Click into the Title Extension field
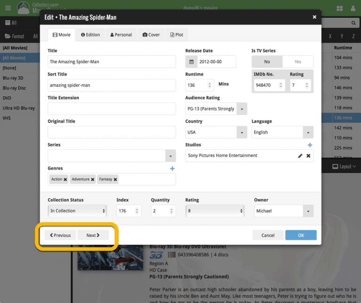361x303 pixels. pyautogui.click(x=111, y=109)
